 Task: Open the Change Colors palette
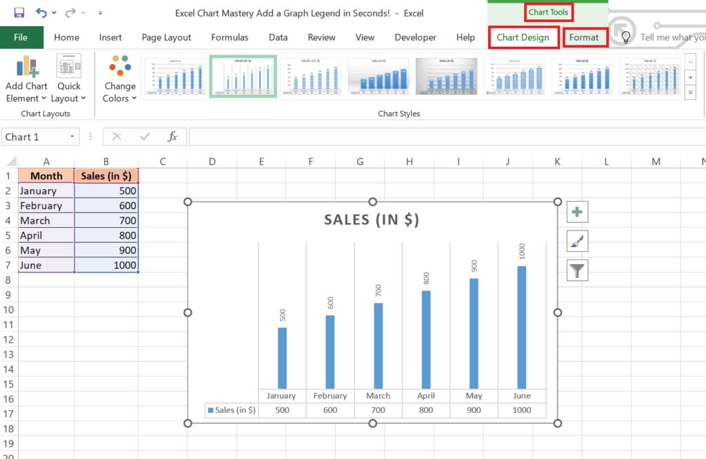120,79
